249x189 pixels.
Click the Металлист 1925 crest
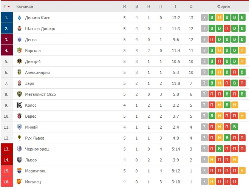(x=19, y=94)
